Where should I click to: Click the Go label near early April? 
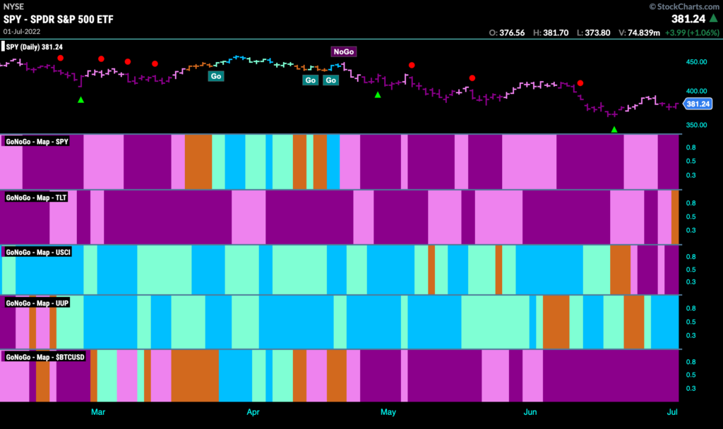(x=216, y=76)
